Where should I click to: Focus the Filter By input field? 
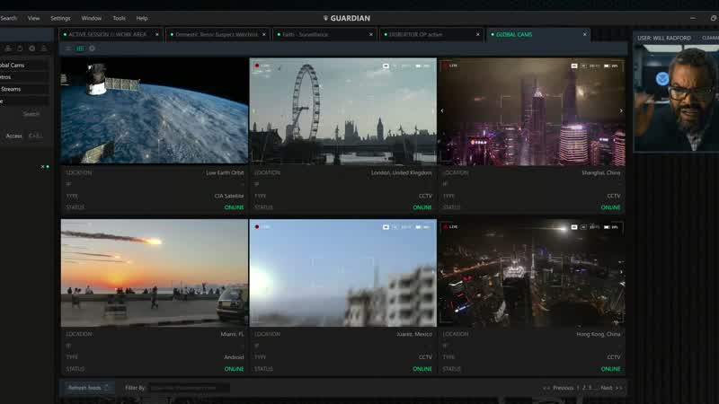coord(189,388)
